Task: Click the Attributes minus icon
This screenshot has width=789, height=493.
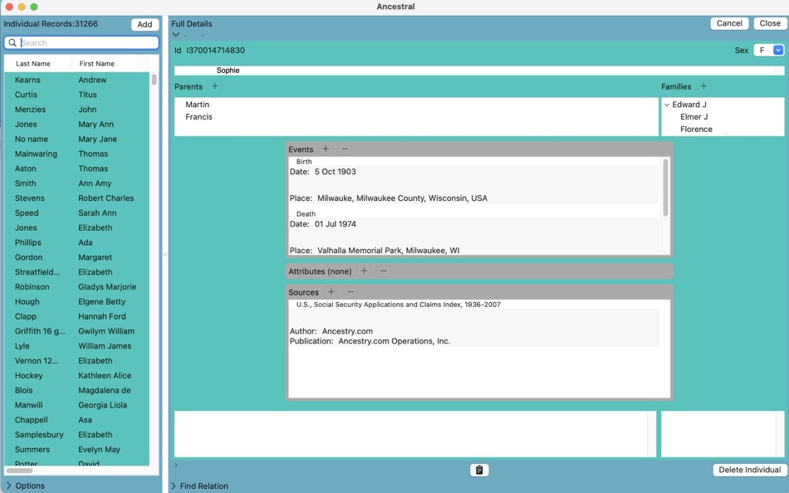Action: [383, 271]
